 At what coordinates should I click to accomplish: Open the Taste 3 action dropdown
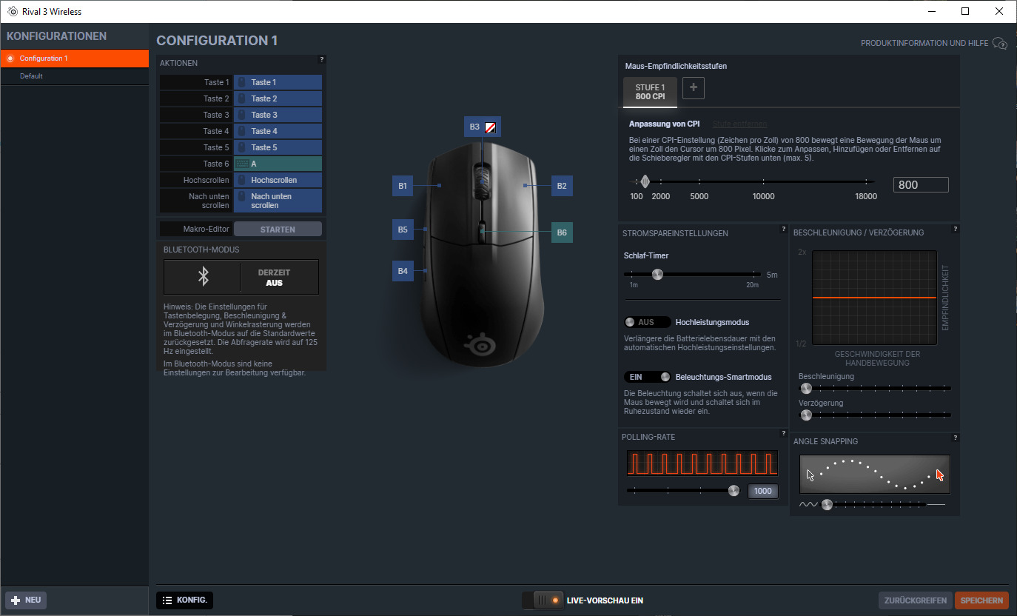[x=278, y=115]
